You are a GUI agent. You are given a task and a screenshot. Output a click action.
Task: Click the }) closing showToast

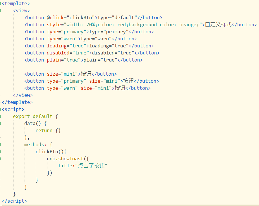tap(50, 173)
